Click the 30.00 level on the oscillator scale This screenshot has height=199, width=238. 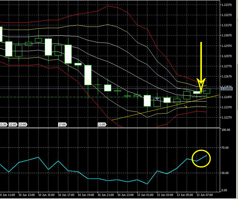pyautogui.click(x=226, y=173)
